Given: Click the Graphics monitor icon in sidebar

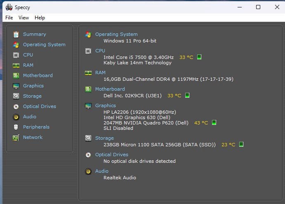Looking at the screenshot, I should pos(16,86).
